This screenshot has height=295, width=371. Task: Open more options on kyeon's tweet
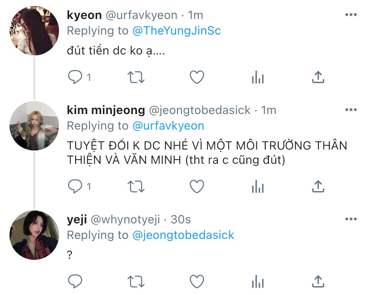pyautogui.click(x=351, y=15)
